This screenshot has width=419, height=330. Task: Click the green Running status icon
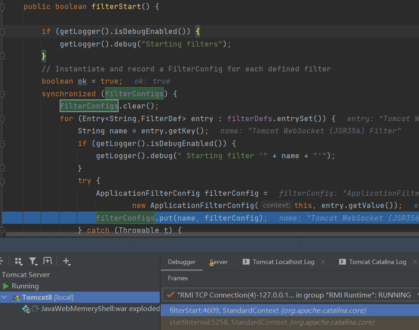[6, 286]
